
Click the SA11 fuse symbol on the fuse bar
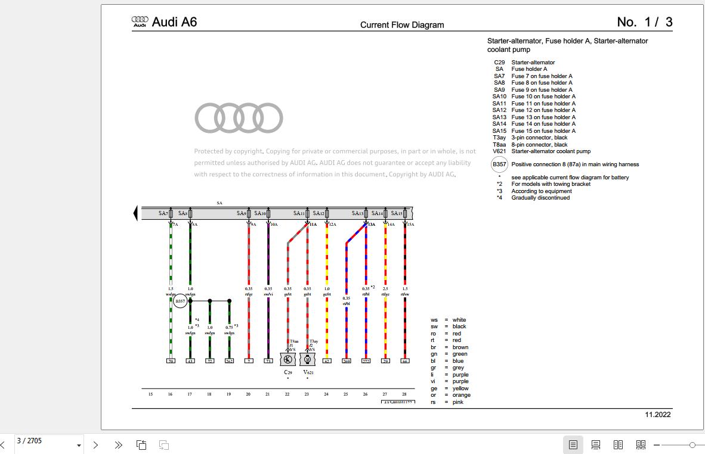point(308,214)
